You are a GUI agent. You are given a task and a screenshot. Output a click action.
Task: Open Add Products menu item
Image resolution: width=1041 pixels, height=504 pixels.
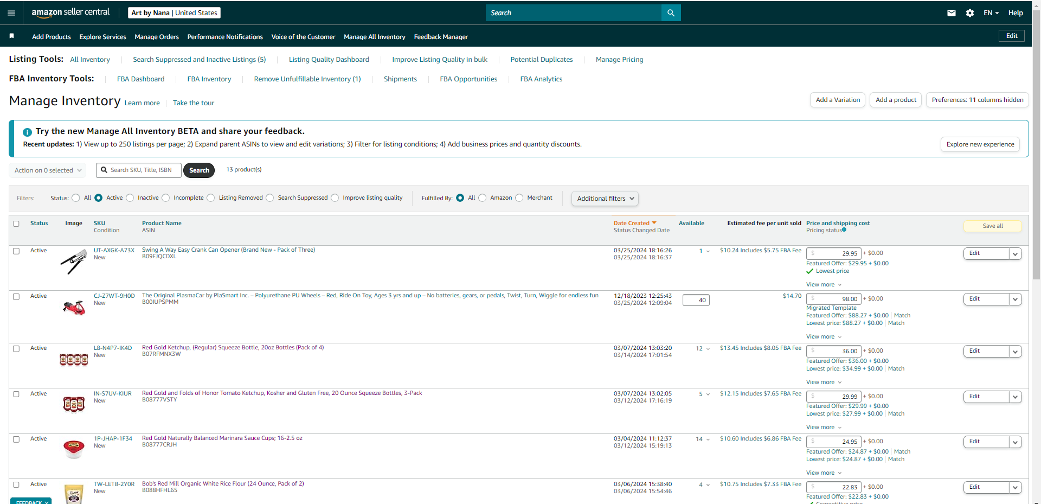click(x=52, y=37)
